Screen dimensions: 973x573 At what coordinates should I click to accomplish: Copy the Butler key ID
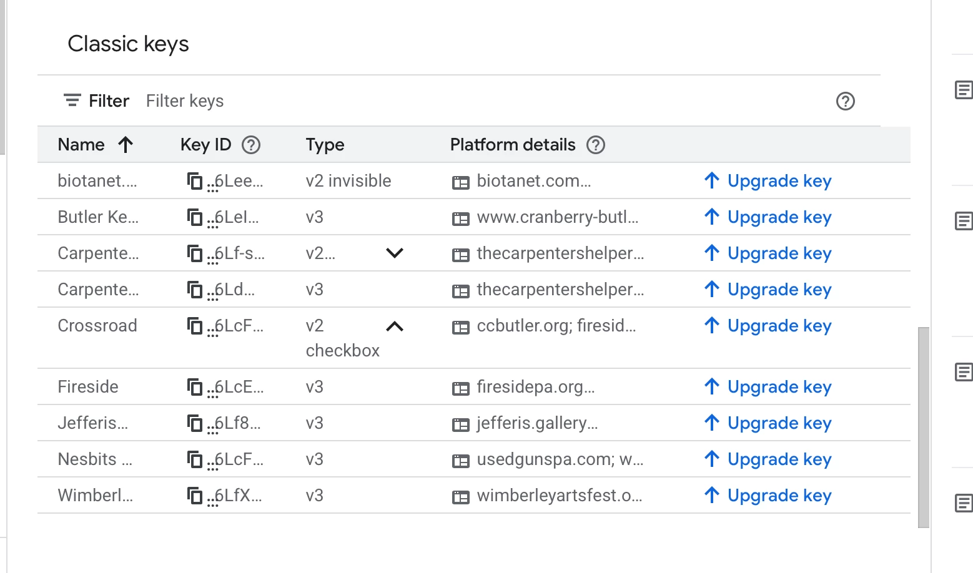[x=195, y=217]
